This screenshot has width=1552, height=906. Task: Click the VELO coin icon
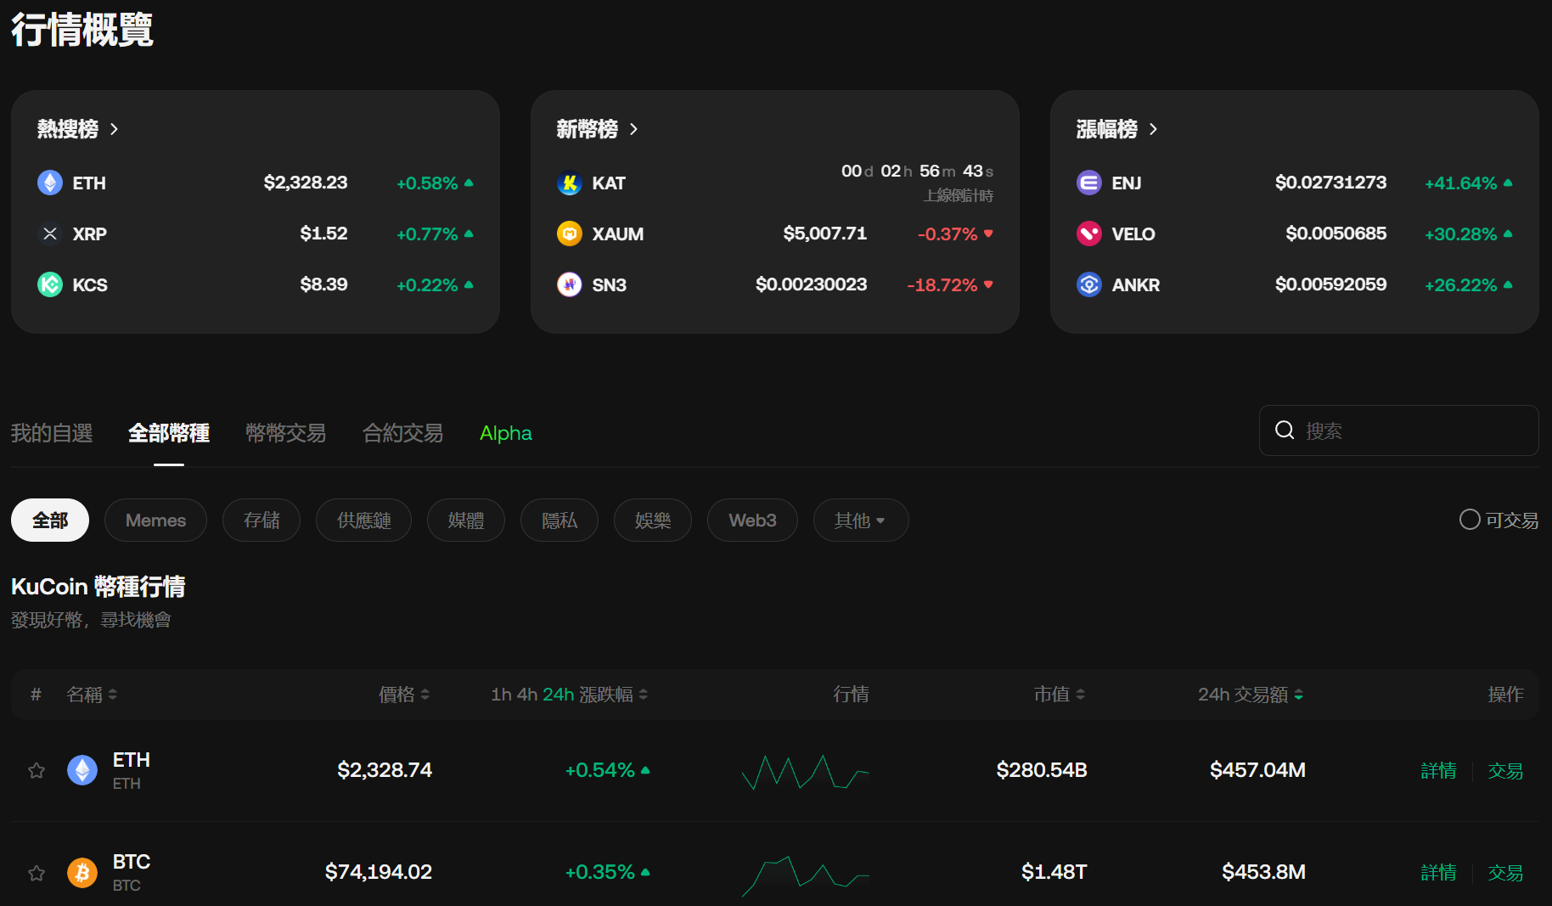coord(1088,234)
